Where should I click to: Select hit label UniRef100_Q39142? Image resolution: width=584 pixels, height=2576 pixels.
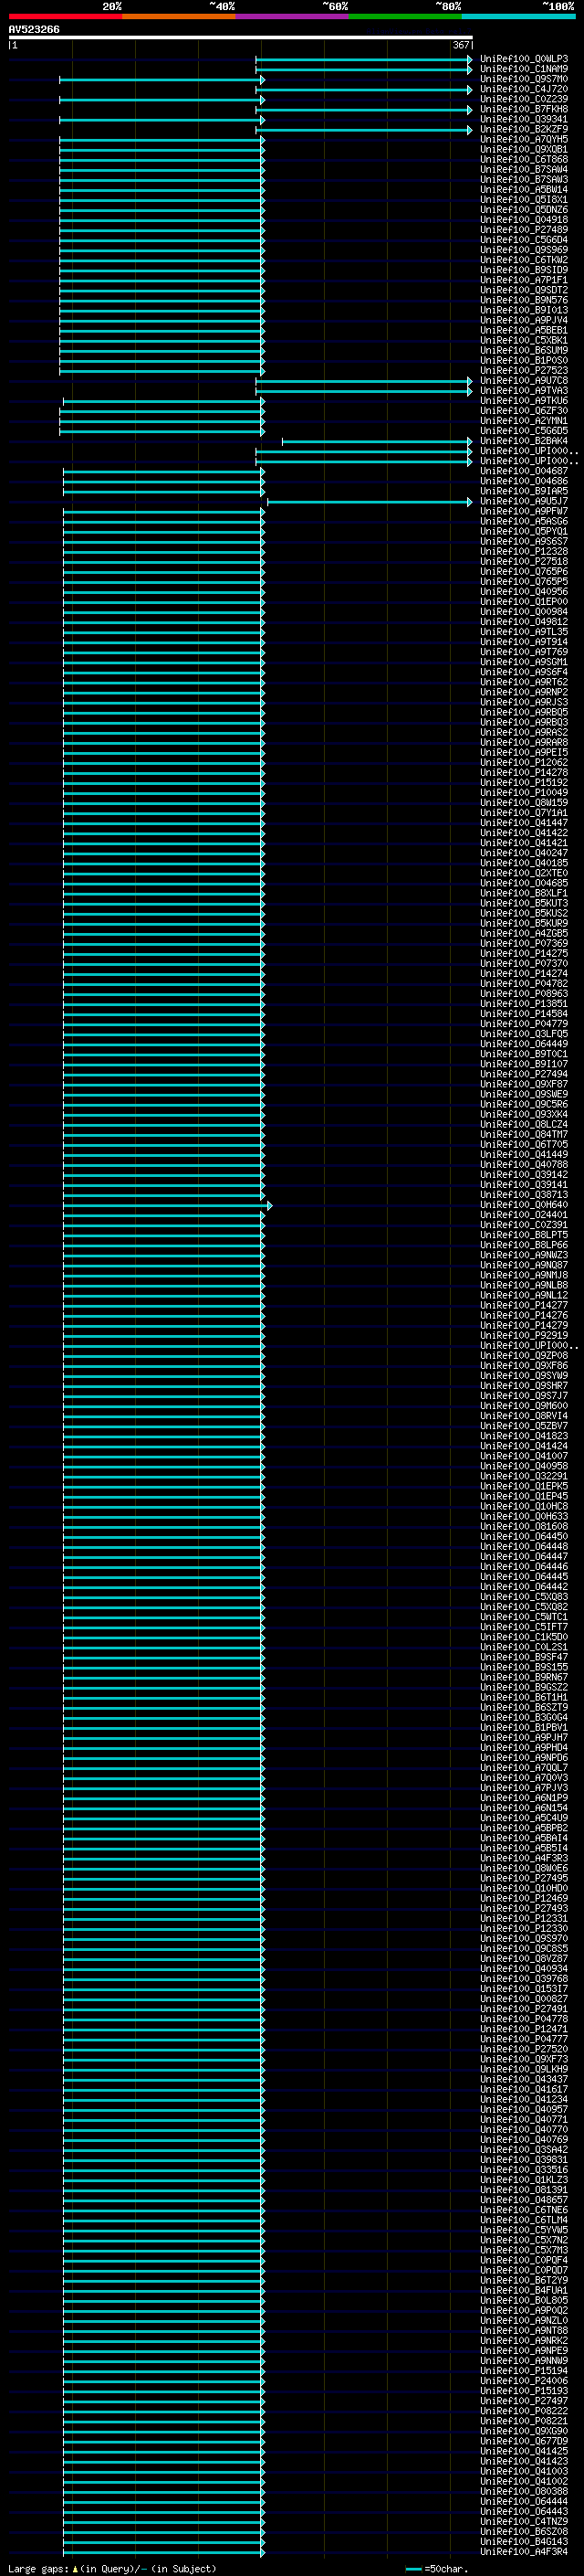(x=523, y=1175)
